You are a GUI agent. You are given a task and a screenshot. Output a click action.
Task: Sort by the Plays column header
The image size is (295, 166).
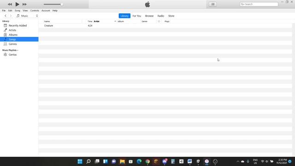point(167,22)
